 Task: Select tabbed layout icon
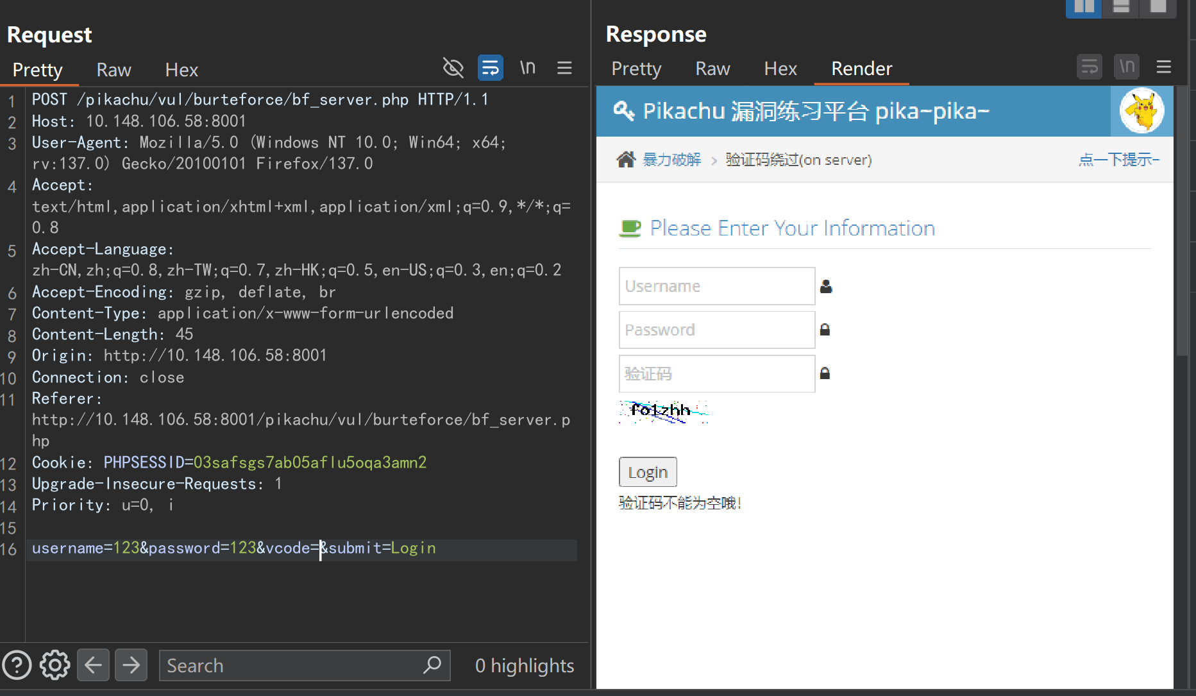click(1158, 8)
